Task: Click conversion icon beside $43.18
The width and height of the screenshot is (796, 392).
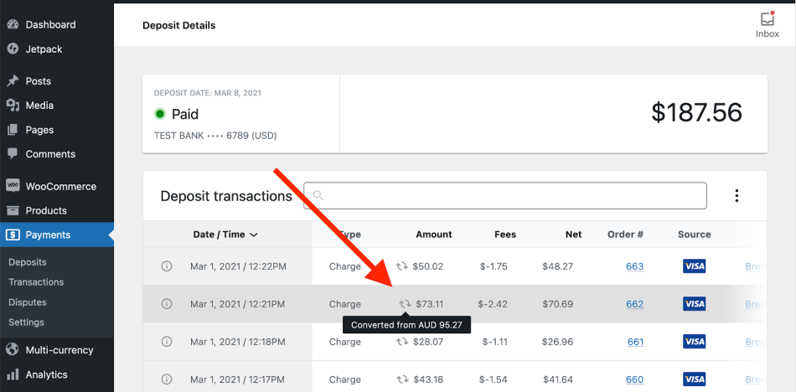Action: [402, 379]
